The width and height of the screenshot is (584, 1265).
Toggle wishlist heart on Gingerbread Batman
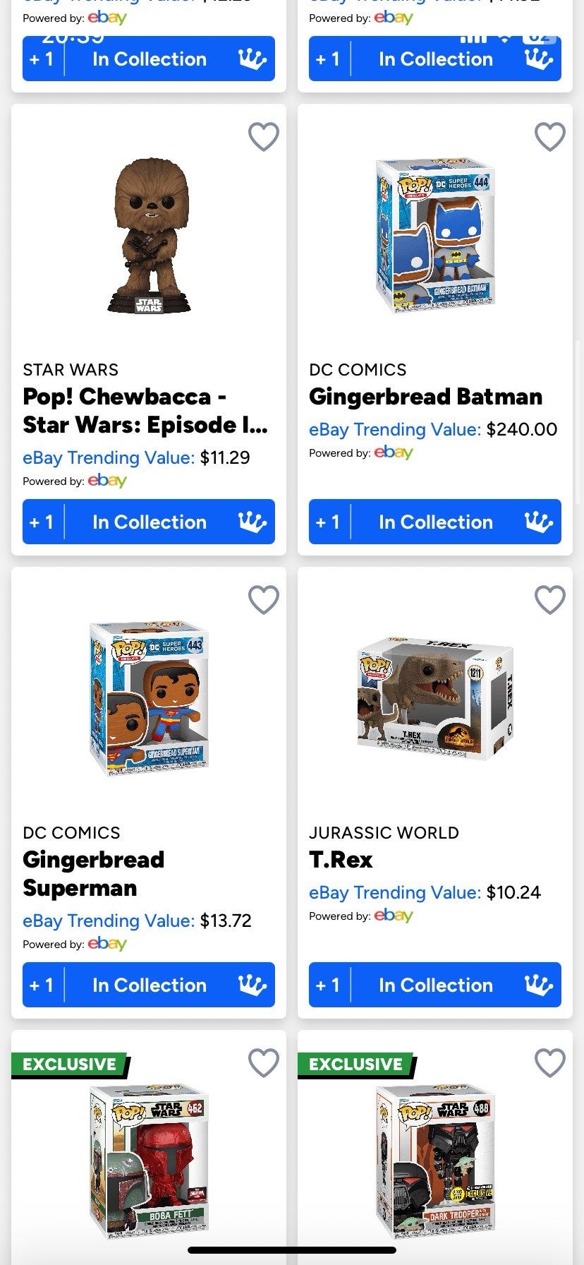point(550,137)
